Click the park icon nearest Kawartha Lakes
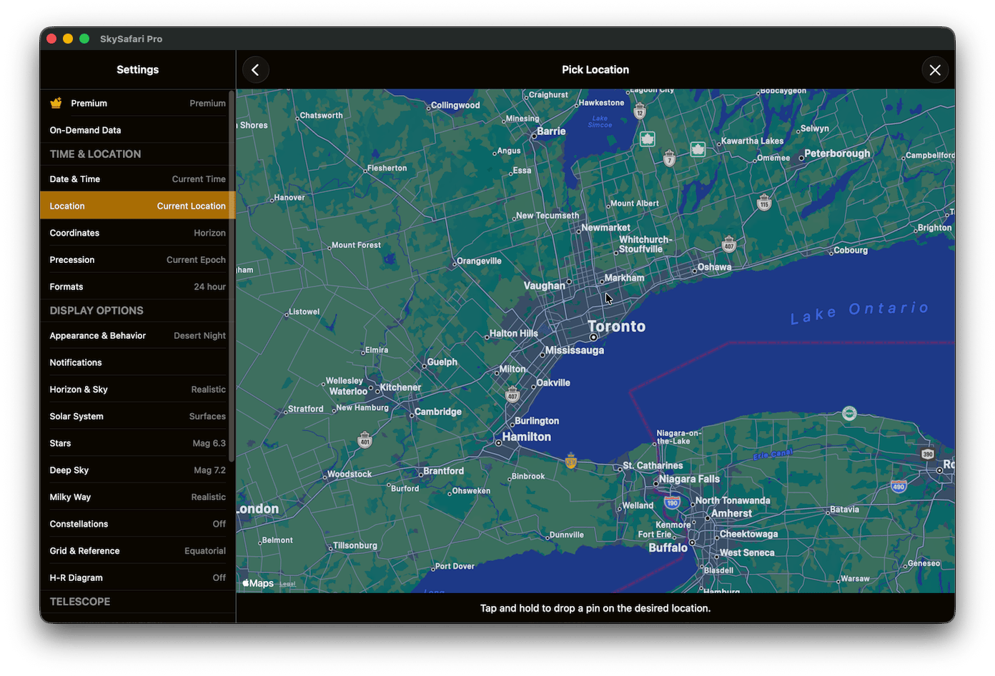Image resolution: width=995 pixels, height=676 pixels. [698, 149]
